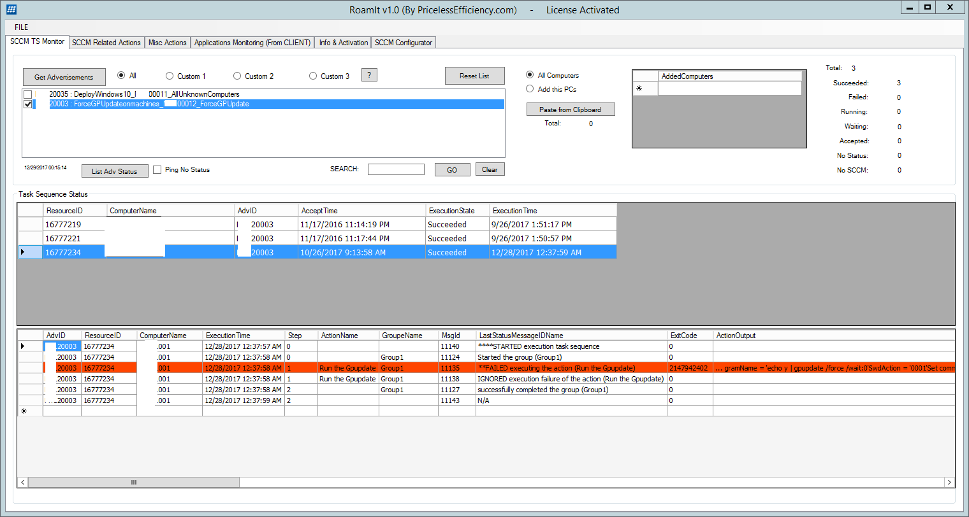Uncheck the 20003 ForceGPUpdate advertisement checkbox
This screenshot has height=517, width=969.
coord(28,104)
